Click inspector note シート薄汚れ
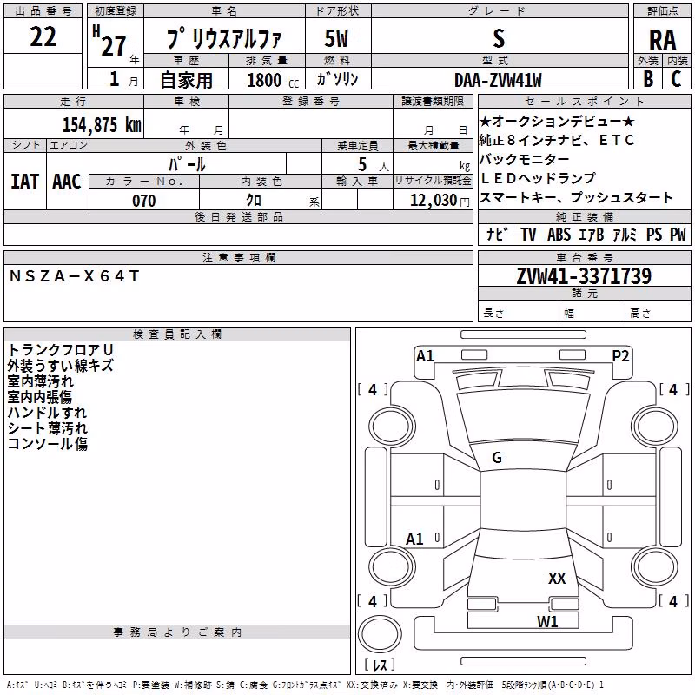The width and height of the screenshot is (695, 695). tap(48, 428)
